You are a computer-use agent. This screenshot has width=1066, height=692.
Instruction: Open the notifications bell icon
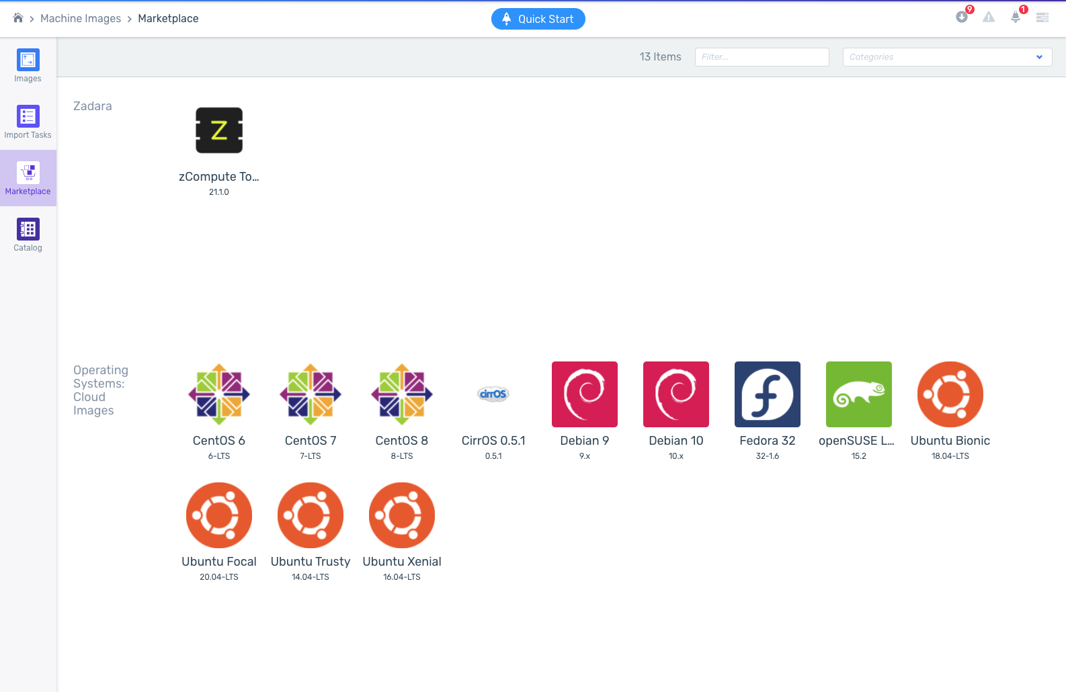click(1016, 17)
